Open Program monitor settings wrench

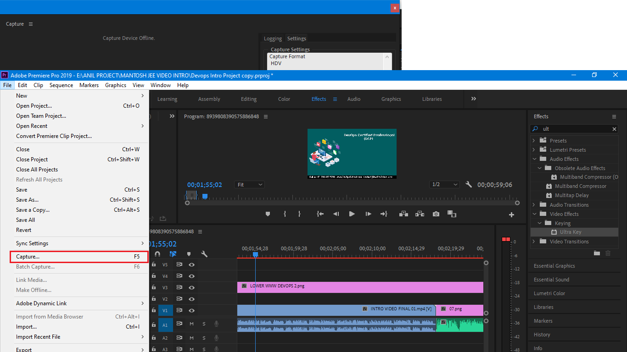(469, 185)
